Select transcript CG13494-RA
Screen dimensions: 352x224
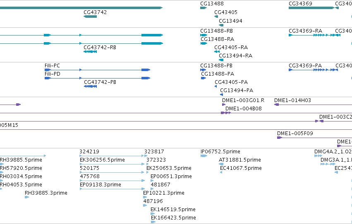point(221,60)
